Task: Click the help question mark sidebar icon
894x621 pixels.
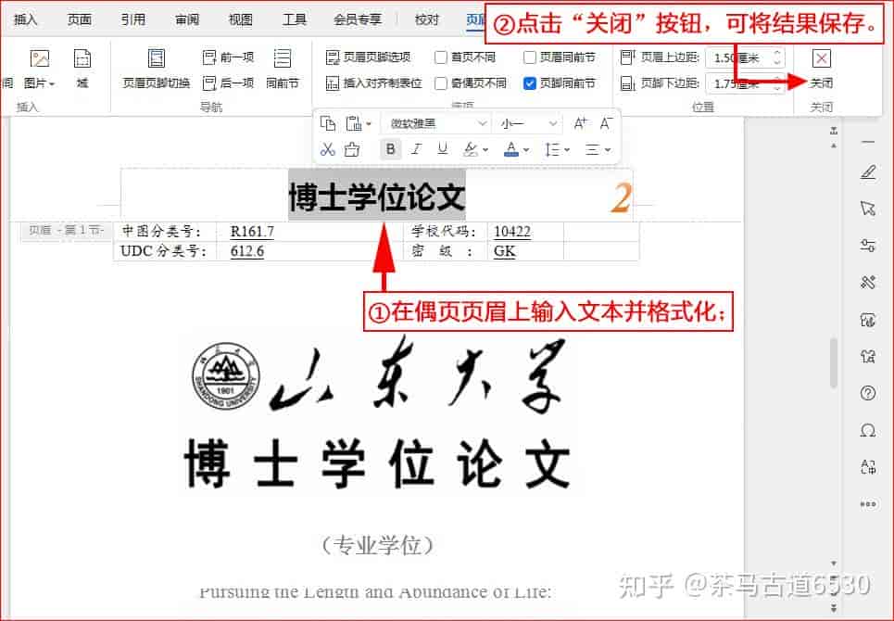Action: [868, 393]
